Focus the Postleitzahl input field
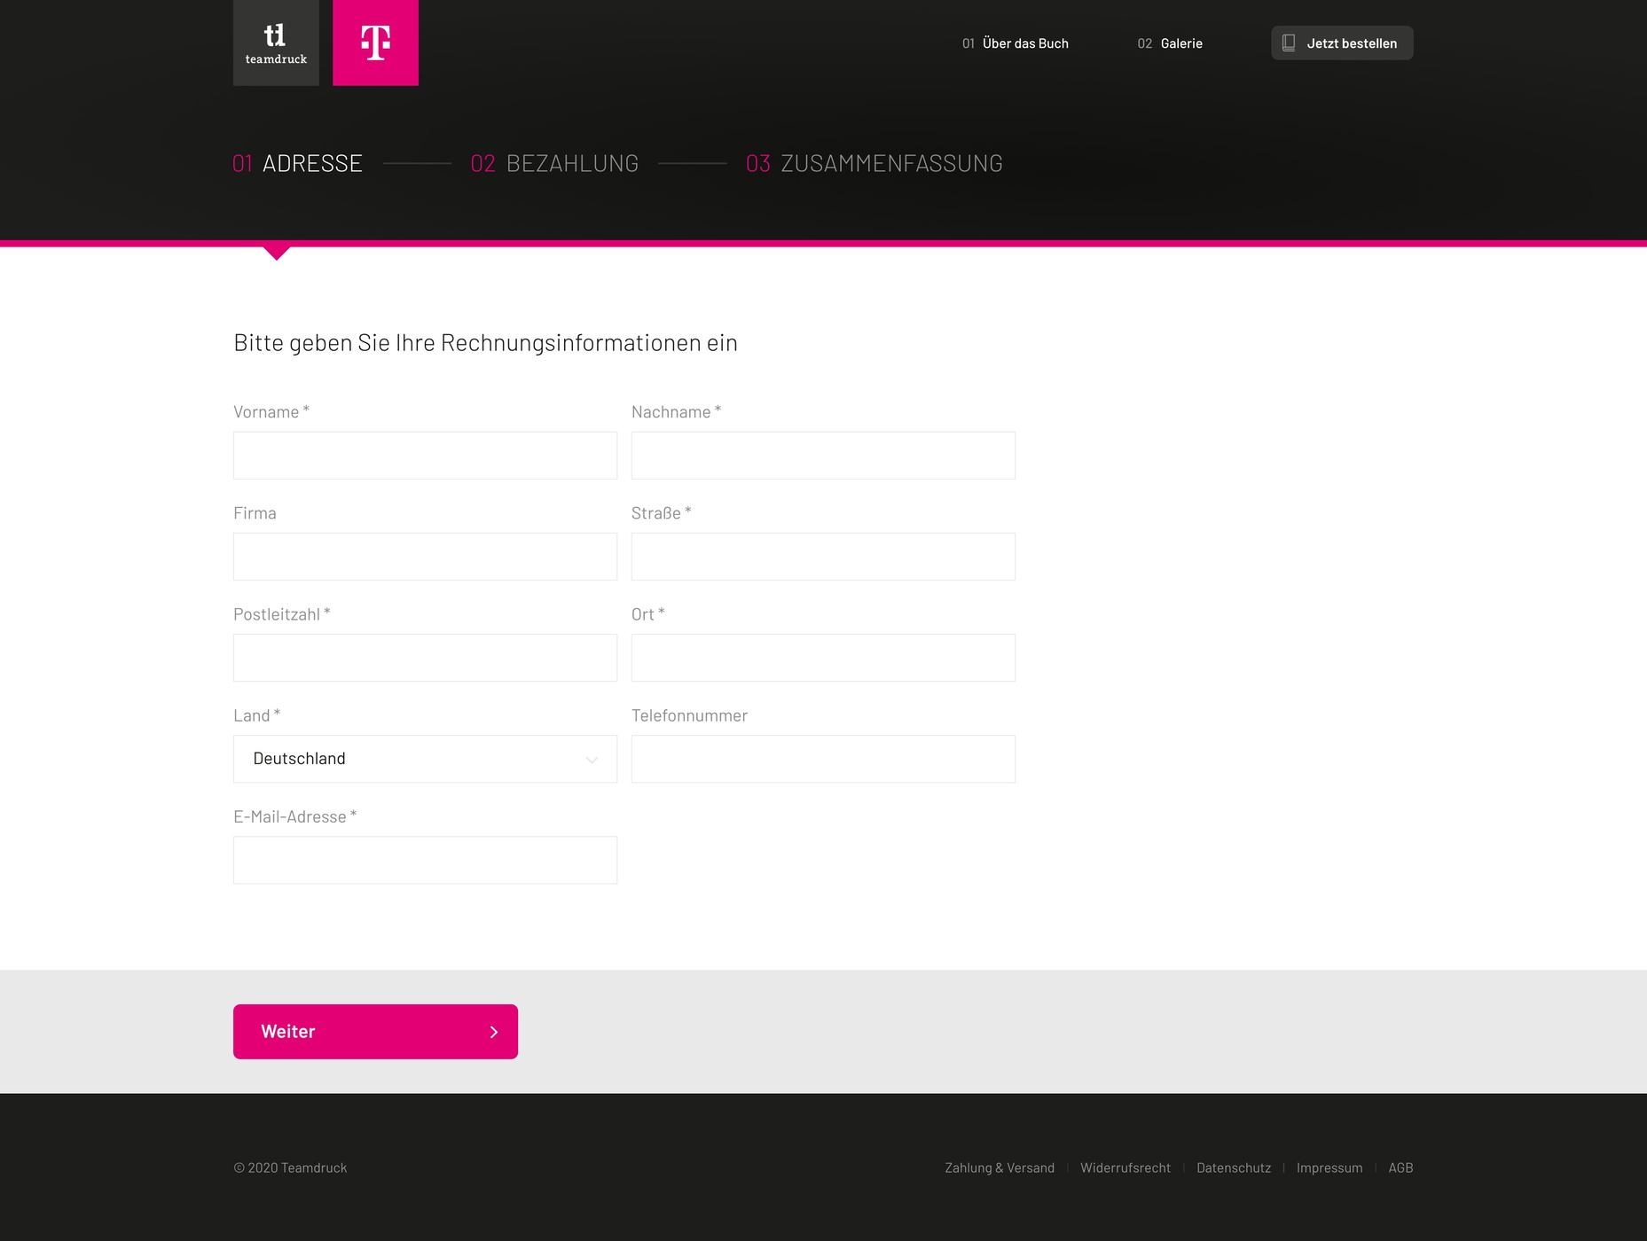Viewport: 1647px width, 1241px height. [425, 658]
